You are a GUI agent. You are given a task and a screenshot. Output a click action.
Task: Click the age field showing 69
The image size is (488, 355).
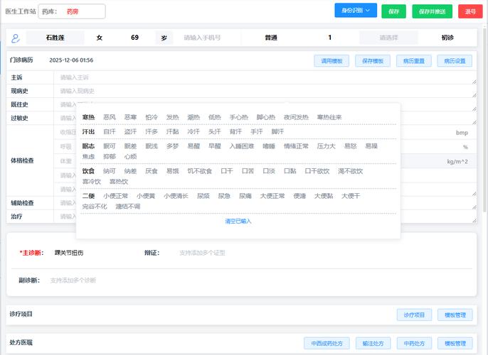134,38
